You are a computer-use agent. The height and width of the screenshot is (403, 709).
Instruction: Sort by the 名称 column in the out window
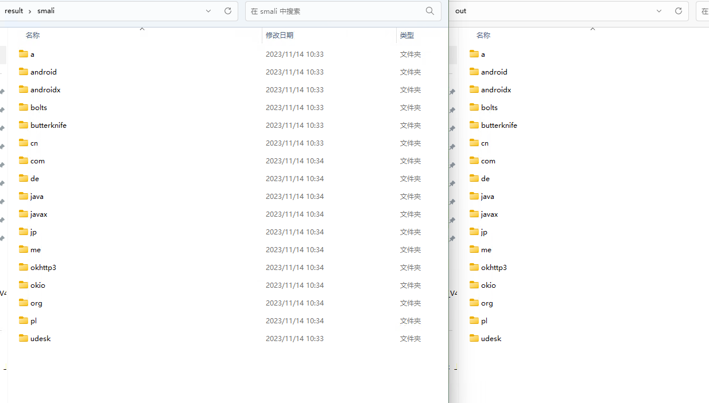coord(483,36)
